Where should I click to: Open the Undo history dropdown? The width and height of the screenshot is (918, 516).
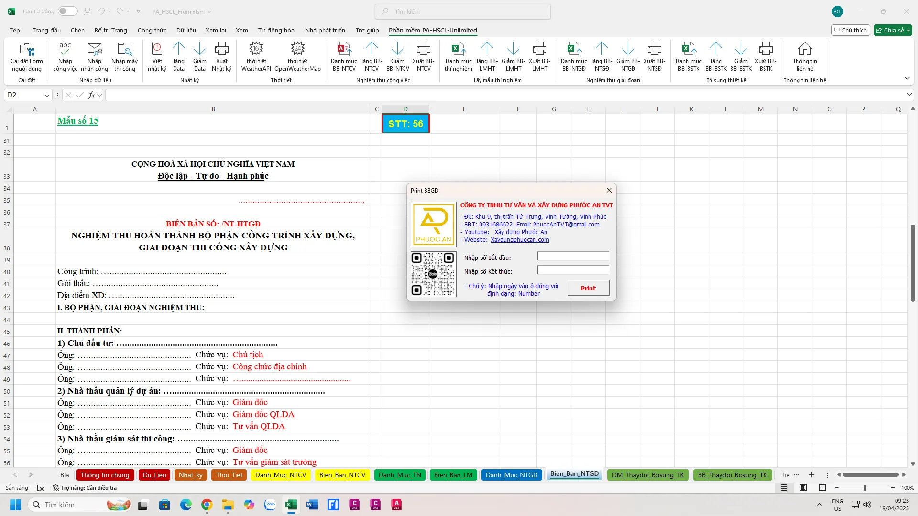pos(109,11)
